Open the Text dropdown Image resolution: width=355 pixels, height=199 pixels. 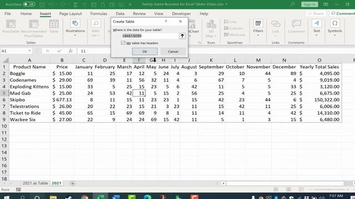317,28
